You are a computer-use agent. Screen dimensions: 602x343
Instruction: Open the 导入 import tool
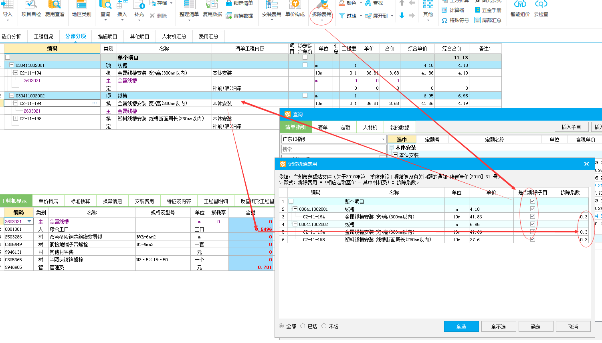8,9
